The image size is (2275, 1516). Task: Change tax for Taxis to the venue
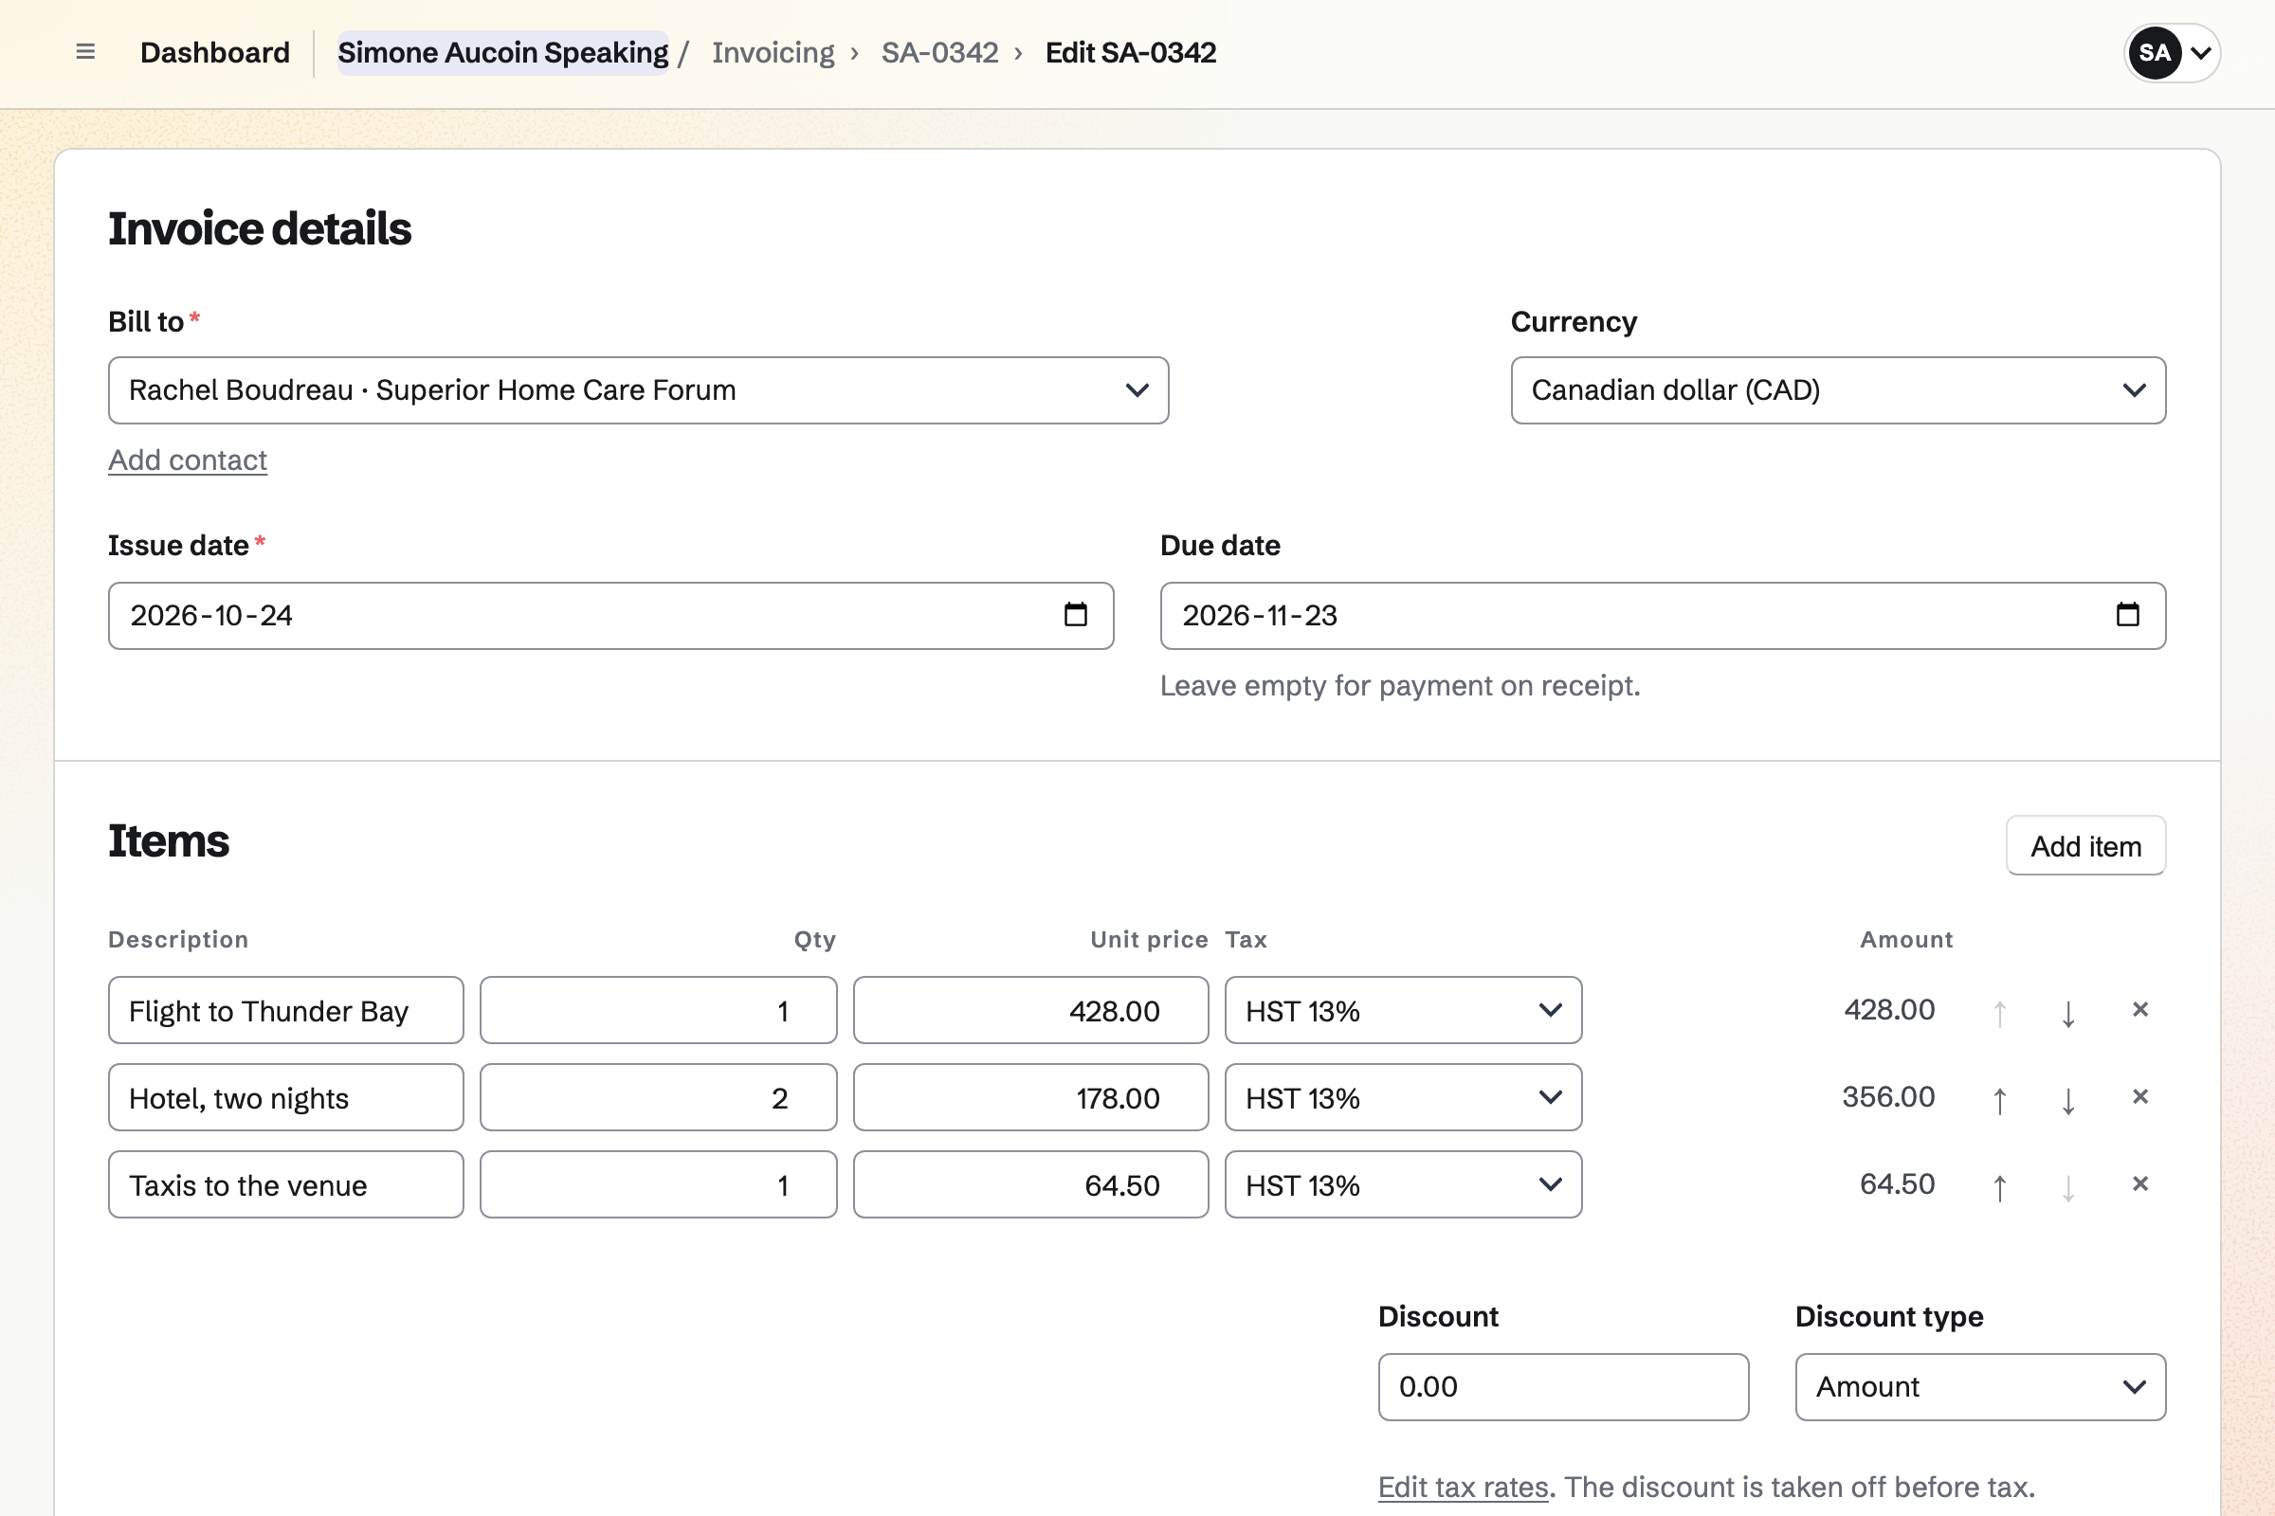pyautogui.click(x=1403, y=1184)
